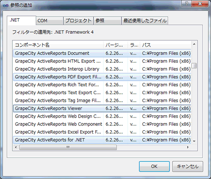Select GrapeCity ActiveReports Excel Export row
211x179 pixels.
pyautogui.click(x=102, y=132)
